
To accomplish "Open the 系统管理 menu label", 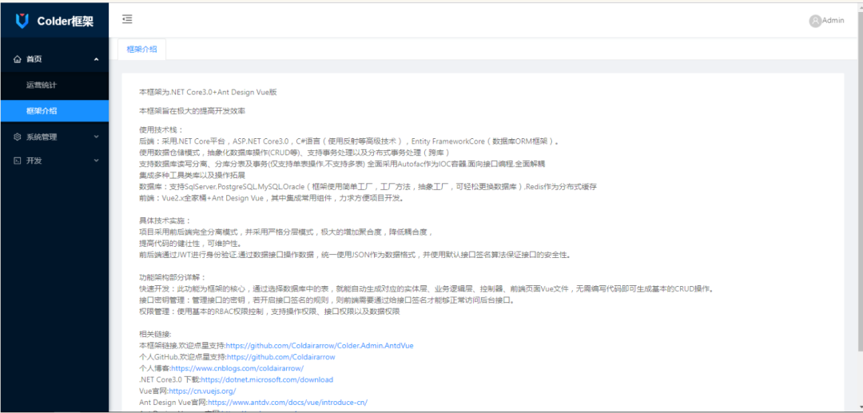I will 42,137.
